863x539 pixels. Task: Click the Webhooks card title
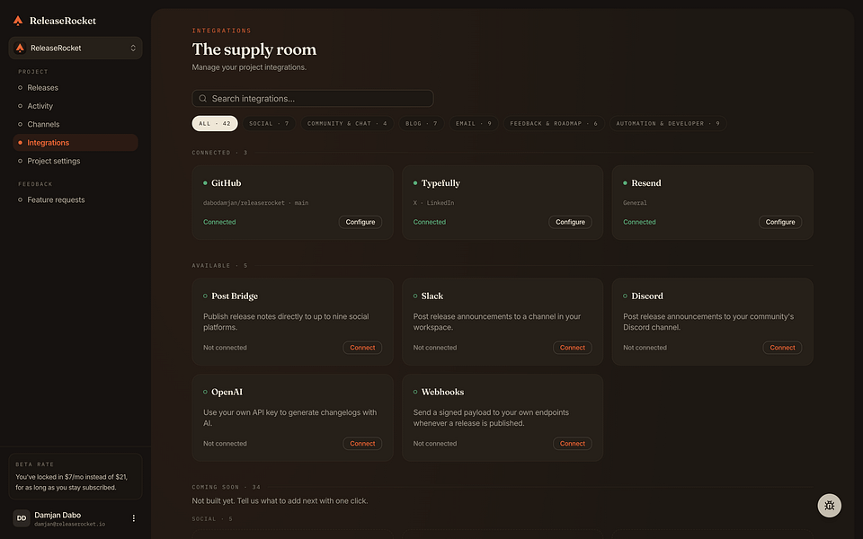(x=442, y=393)
